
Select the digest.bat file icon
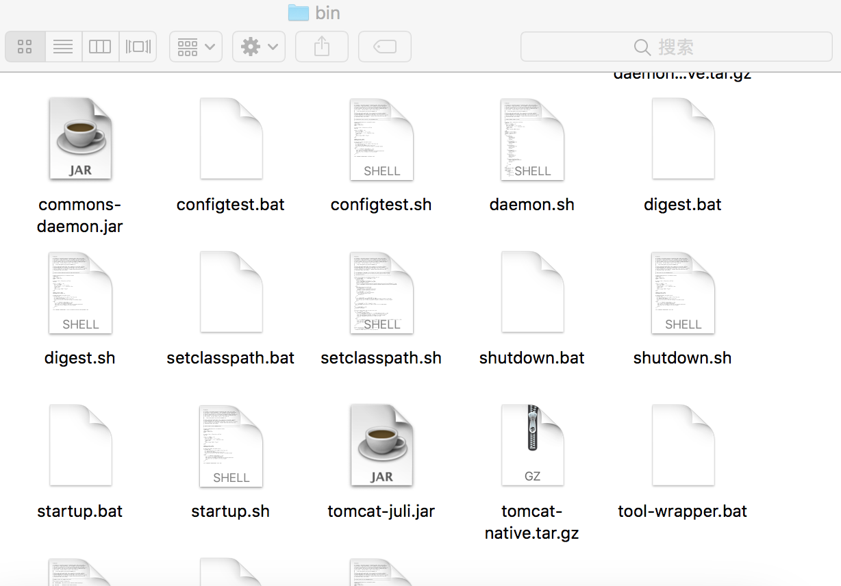click(683, 139)
